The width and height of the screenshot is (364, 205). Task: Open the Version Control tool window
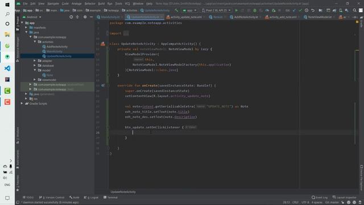52,198
